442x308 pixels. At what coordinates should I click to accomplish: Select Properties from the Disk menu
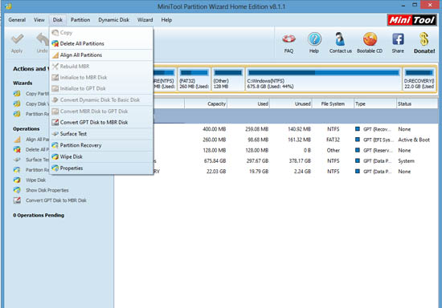click(x=101, y=168)
